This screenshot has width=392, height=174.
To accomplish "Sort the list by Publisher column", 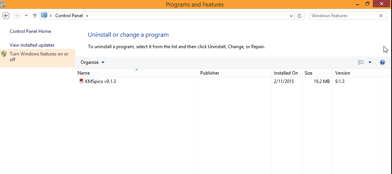I will point(234,73).
